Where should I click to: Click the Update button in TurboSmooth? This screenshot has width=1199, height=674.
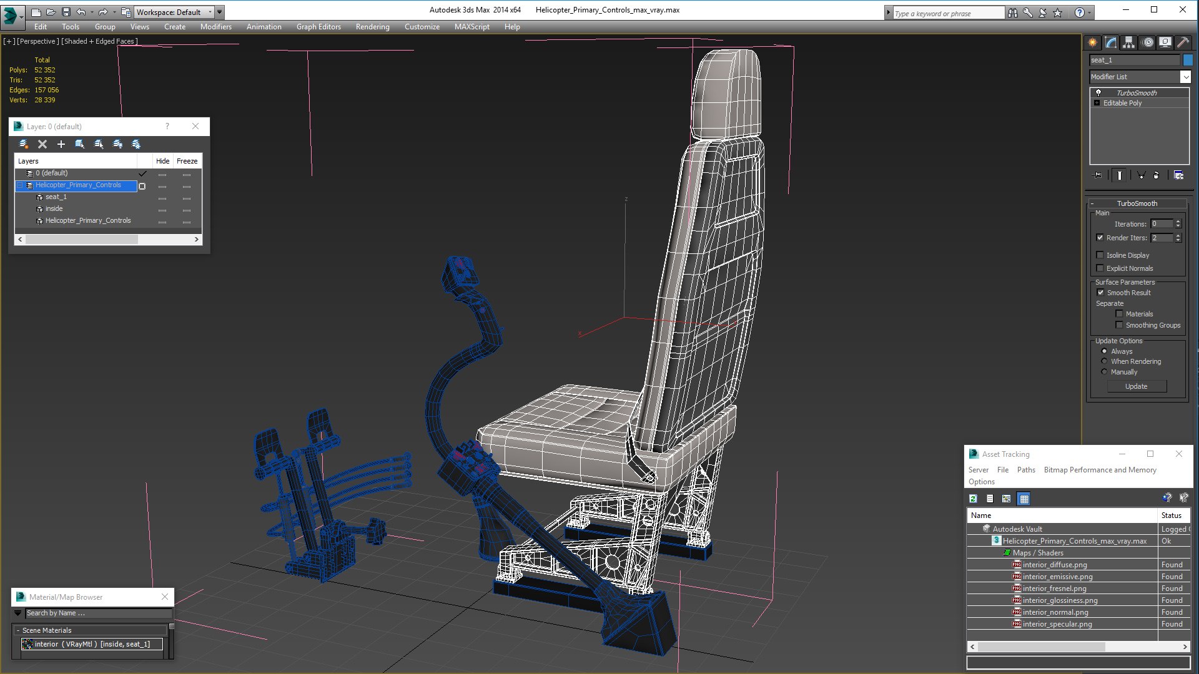(x=1136, y=386)
